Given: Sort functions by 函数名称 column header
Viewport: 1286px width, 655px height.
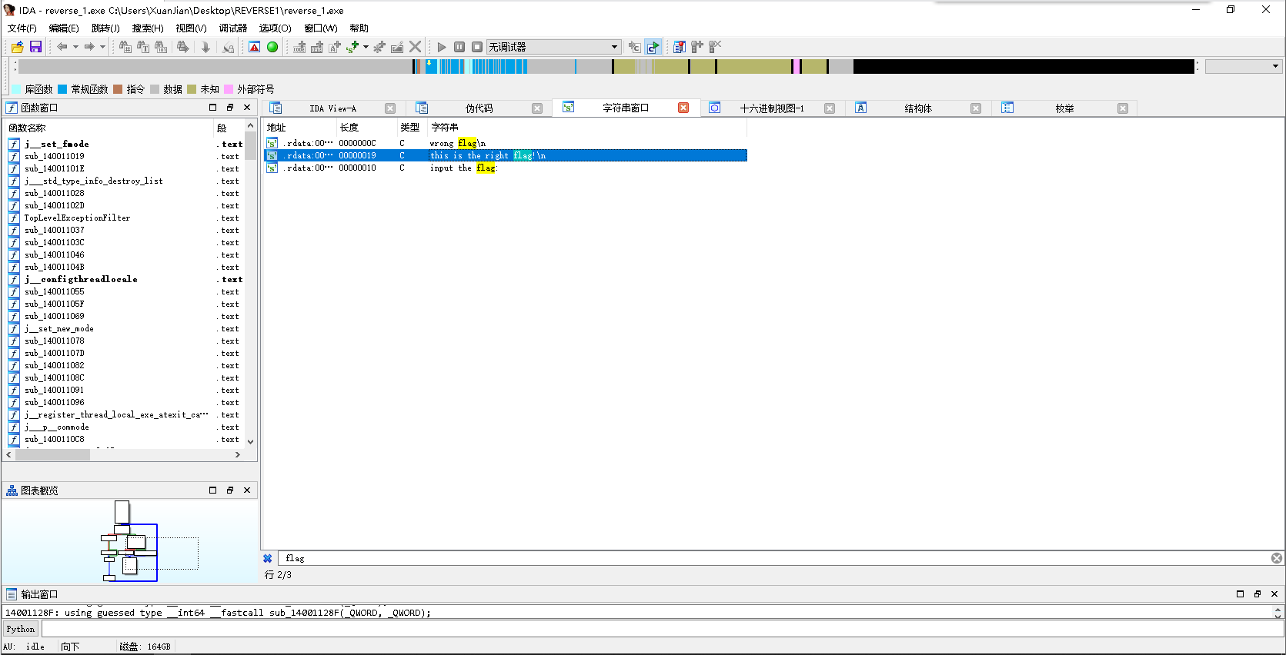Looking at the screenshot, I should (x=109, y=128).
